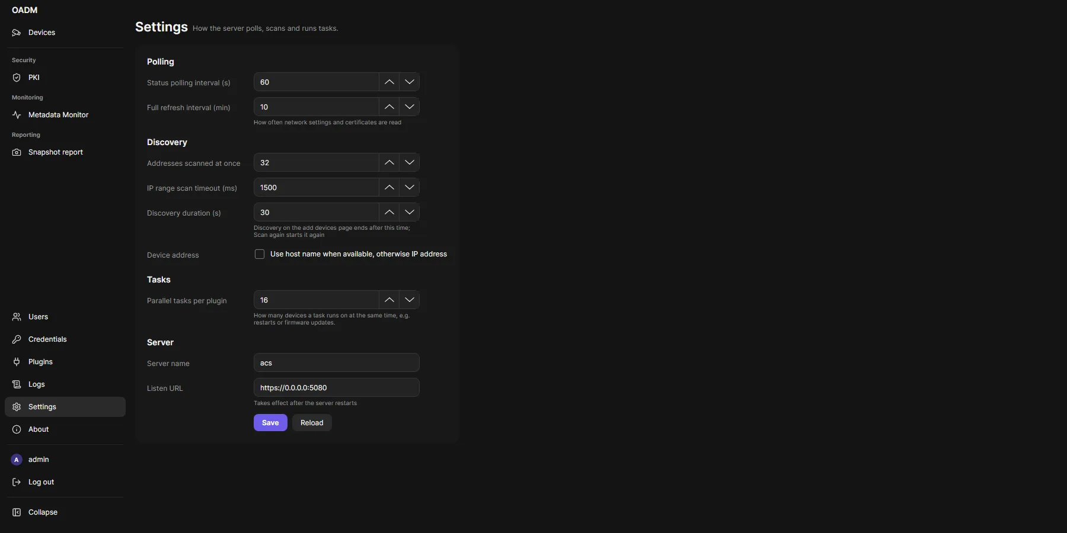Save the settings
Screen dimensions: 1067x533
coord(270,422)
